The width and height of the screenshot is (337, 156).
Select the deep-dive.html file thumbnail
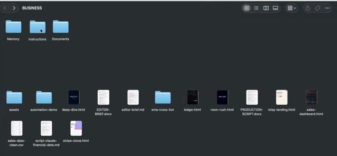(x=74, y=97)
